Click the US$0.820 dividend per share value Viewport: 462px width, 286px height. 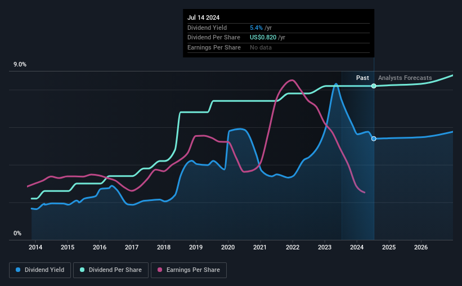click(x=263, y=38)
